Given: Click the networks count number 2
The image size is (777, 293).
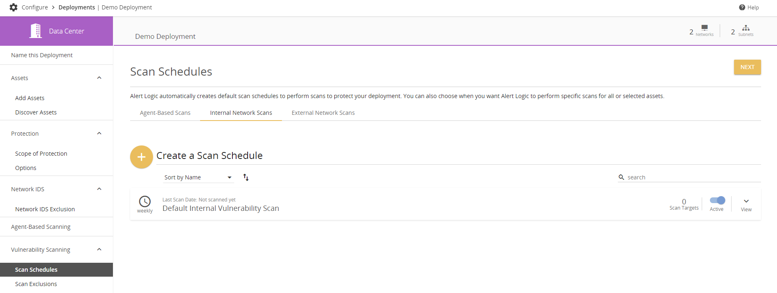Looking at the screenshot, I should 691,32.
